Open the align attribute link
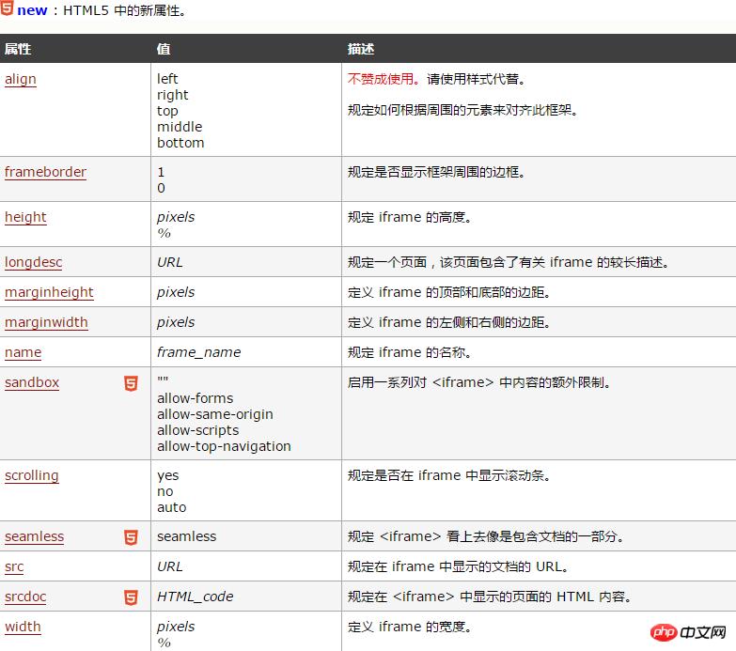This screenshot has height=651, width=736. (20, 79)
